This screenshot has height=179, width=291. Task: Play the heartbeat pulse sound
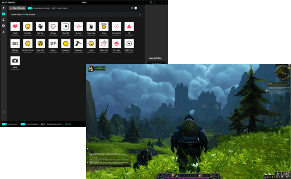(78, 26)
